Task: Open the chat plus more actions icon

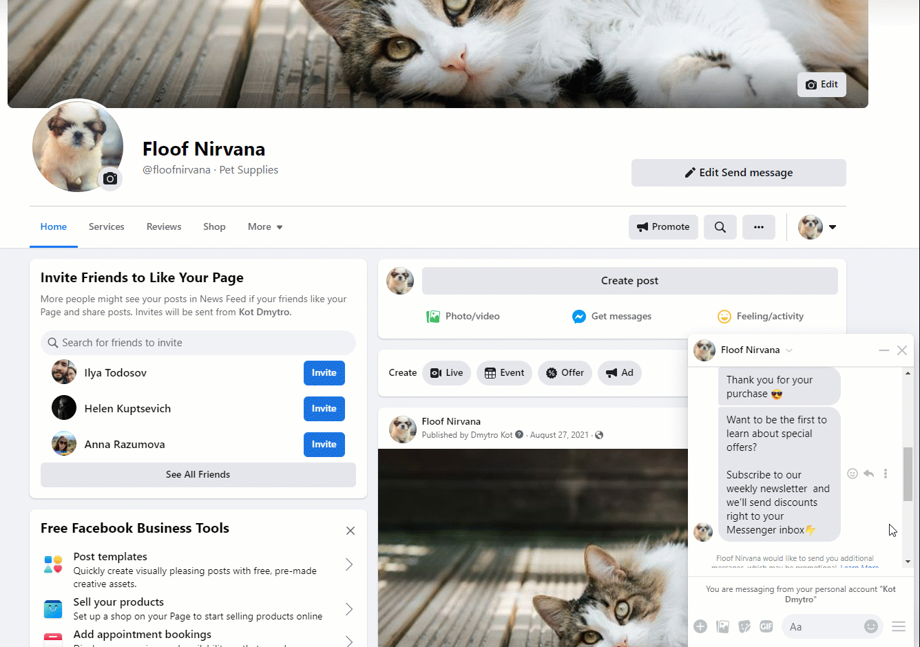Action: click(x=700, y=626)
